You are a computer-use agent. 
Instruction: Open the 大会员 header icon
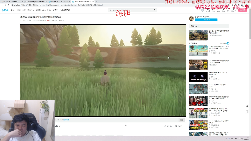click(x=208, y=10)
